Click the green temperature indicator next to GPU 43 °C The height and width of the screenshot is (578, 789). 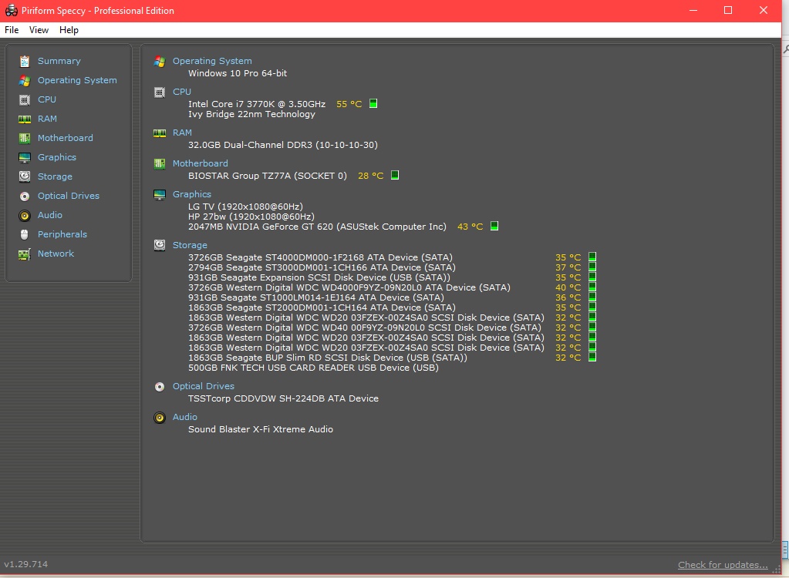[494, 226]
